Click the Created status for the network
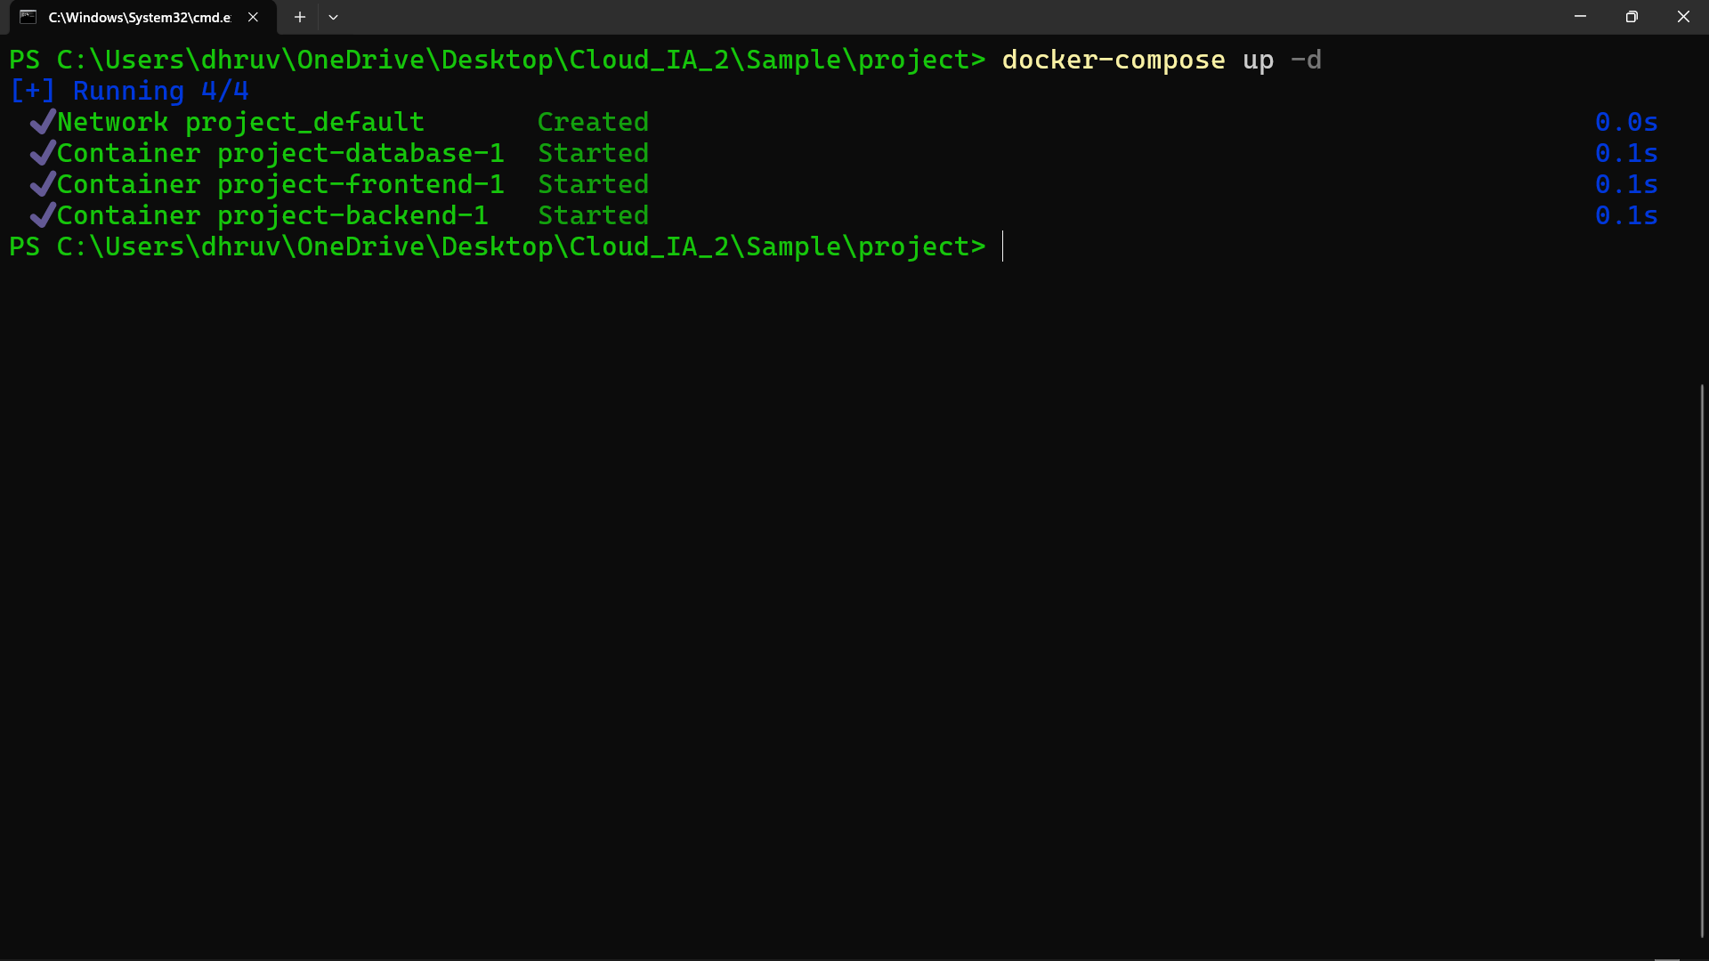 [x=593, y=122]
